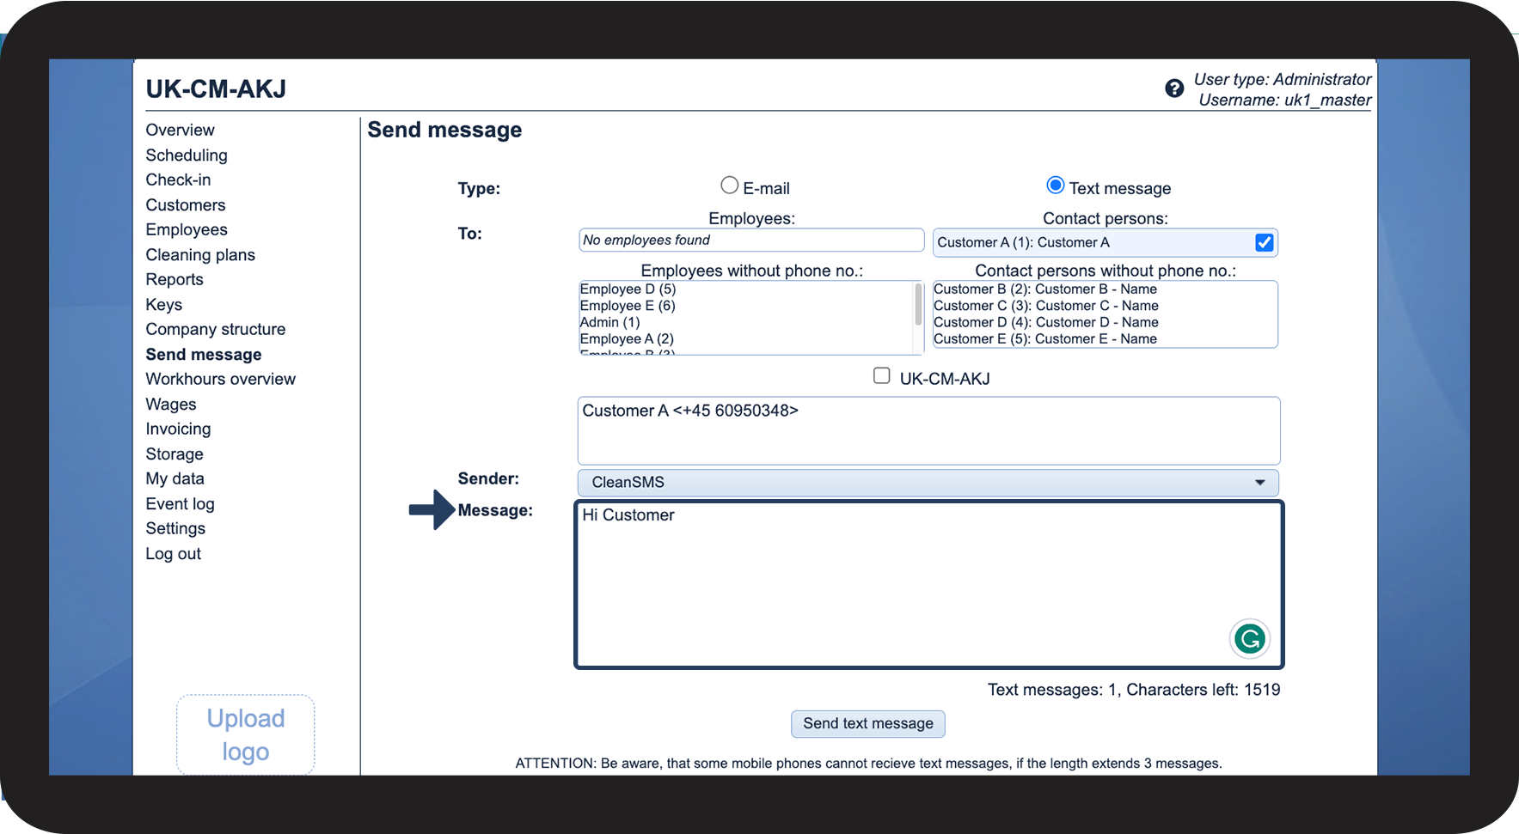This screenshot has width=1519, height=834.
Task: Open the Invoicing page
Action: pyautogui.click(x=178, y=429)
